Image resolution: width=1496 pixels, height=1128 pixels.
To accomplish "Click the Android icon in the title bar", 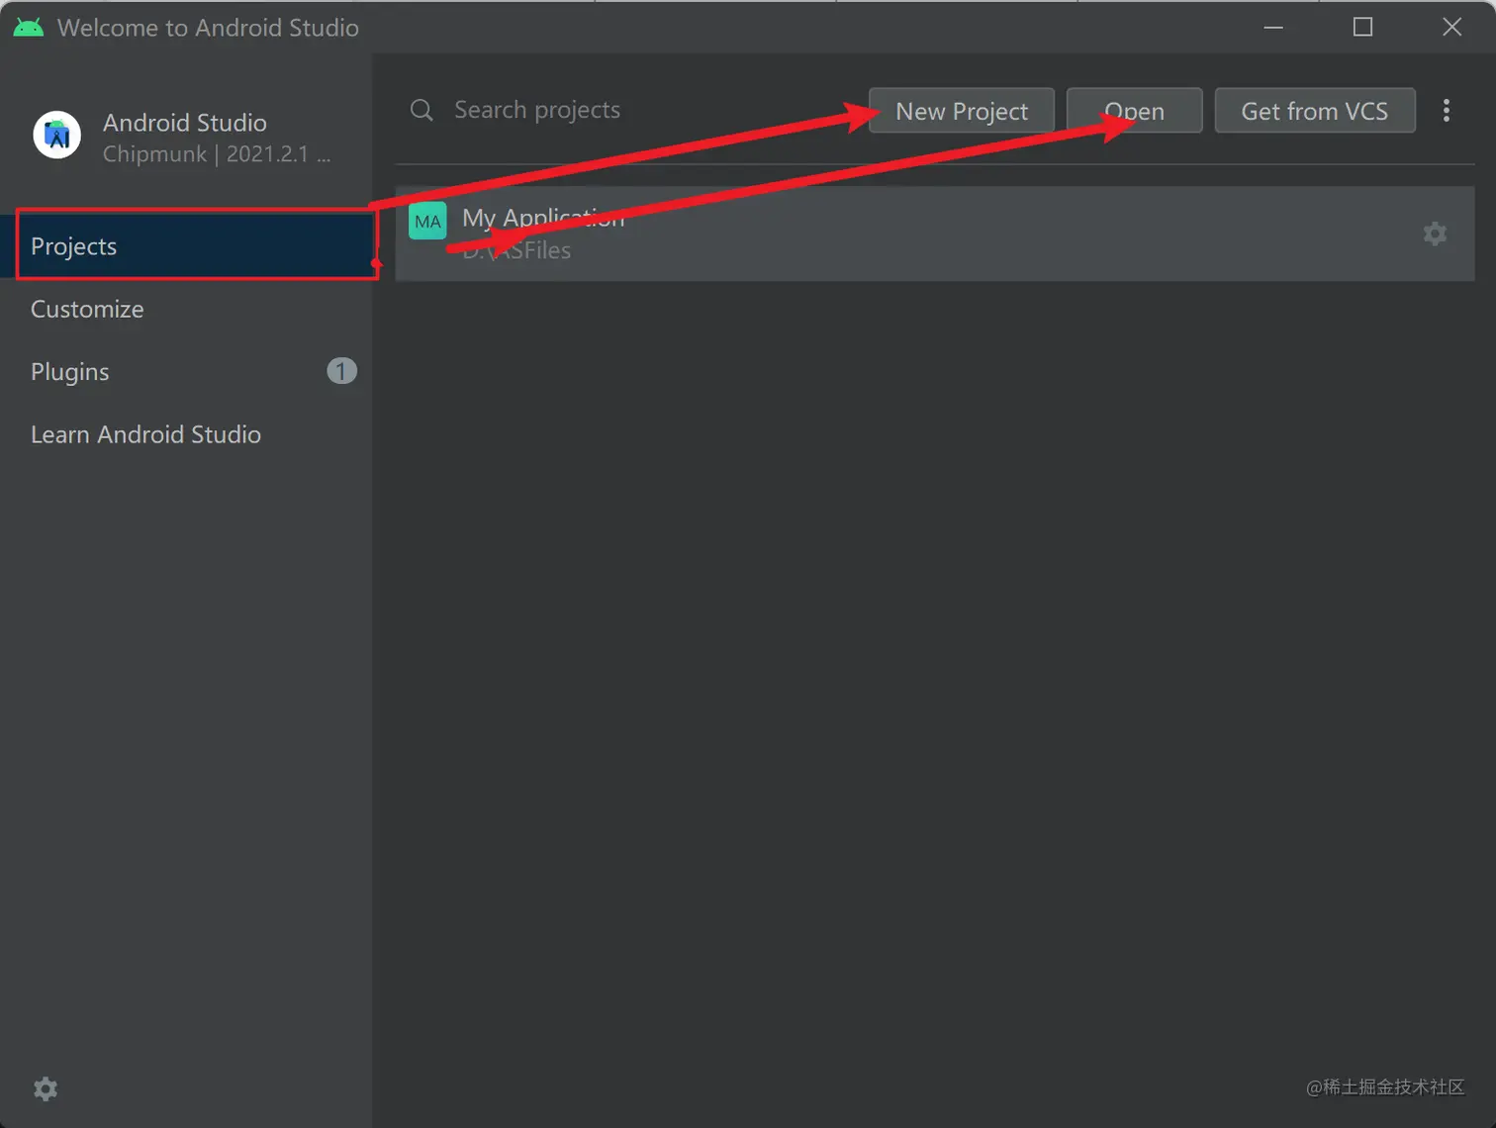I will (29, 27).
